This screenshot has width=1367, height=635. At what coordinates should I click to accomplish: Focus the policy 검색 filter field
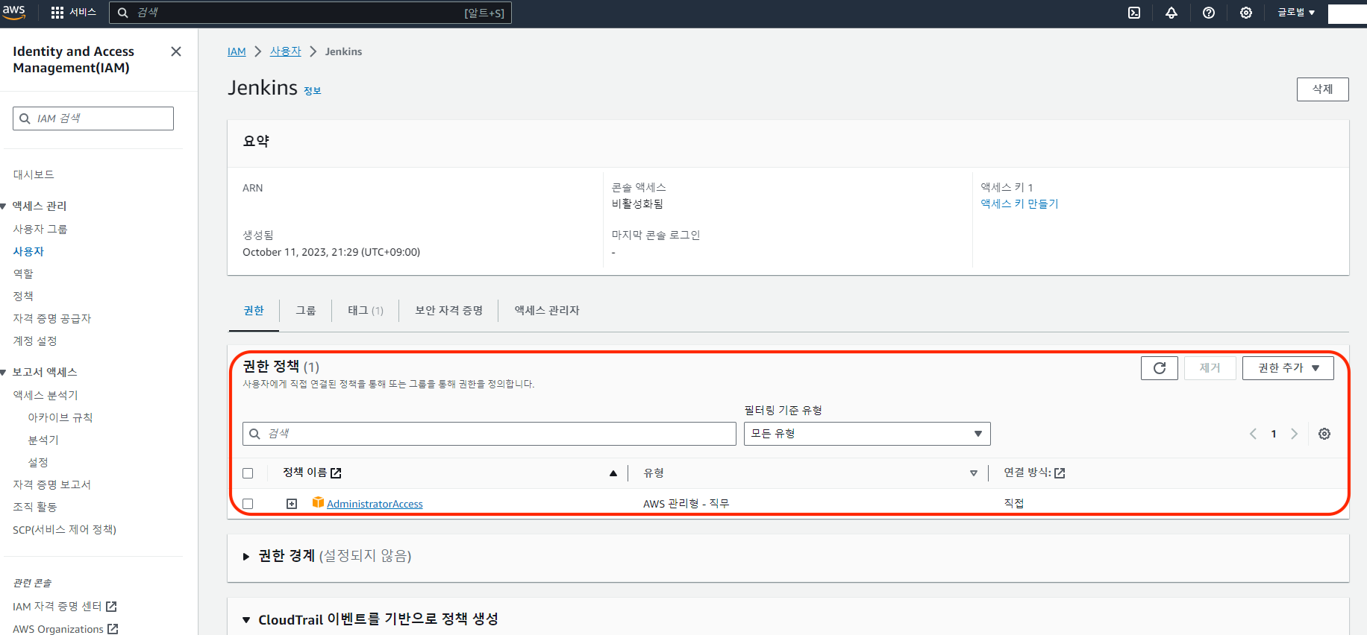(x=489, y=434)
